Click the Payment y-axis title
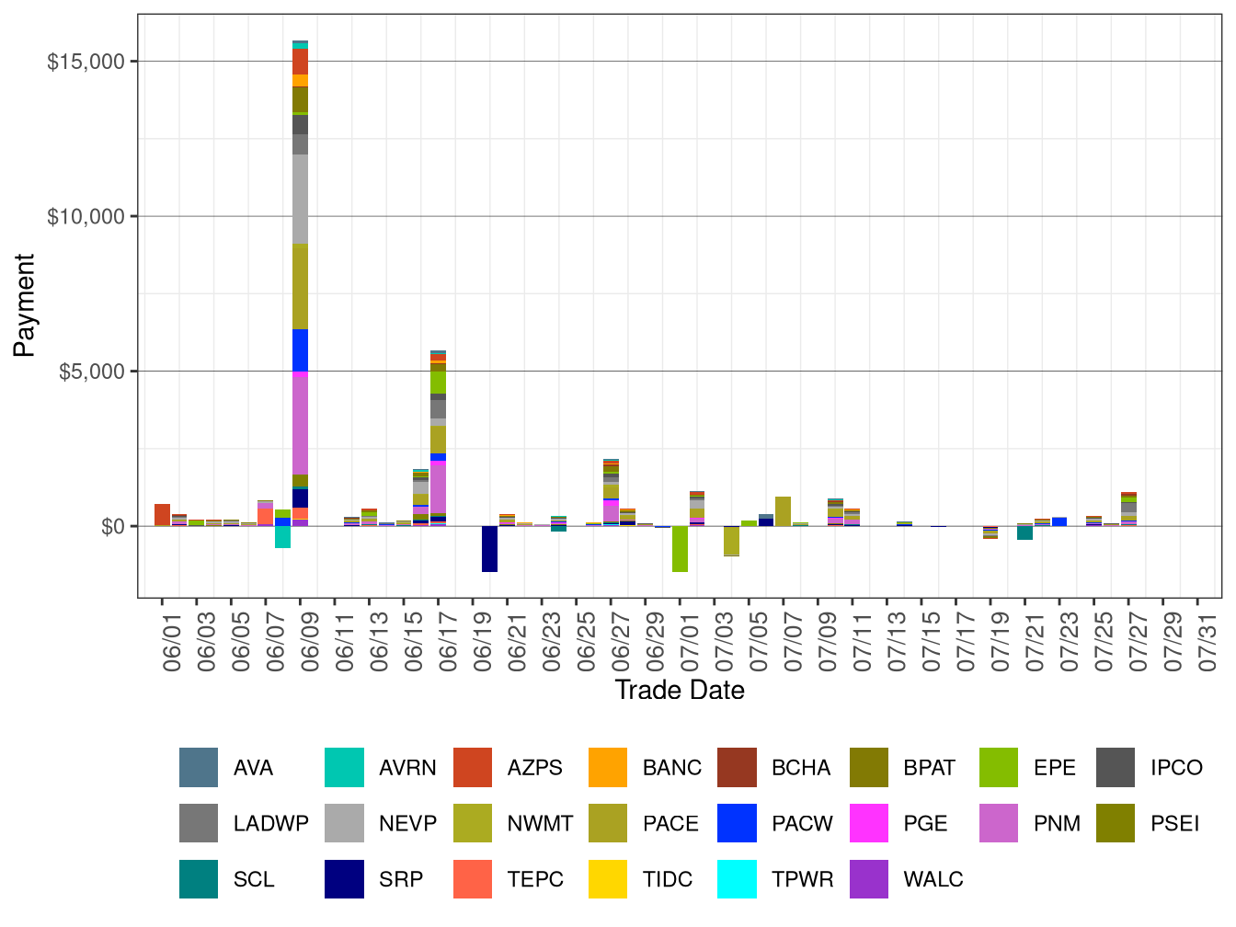 pyautogui.click(x=25, y=305)
